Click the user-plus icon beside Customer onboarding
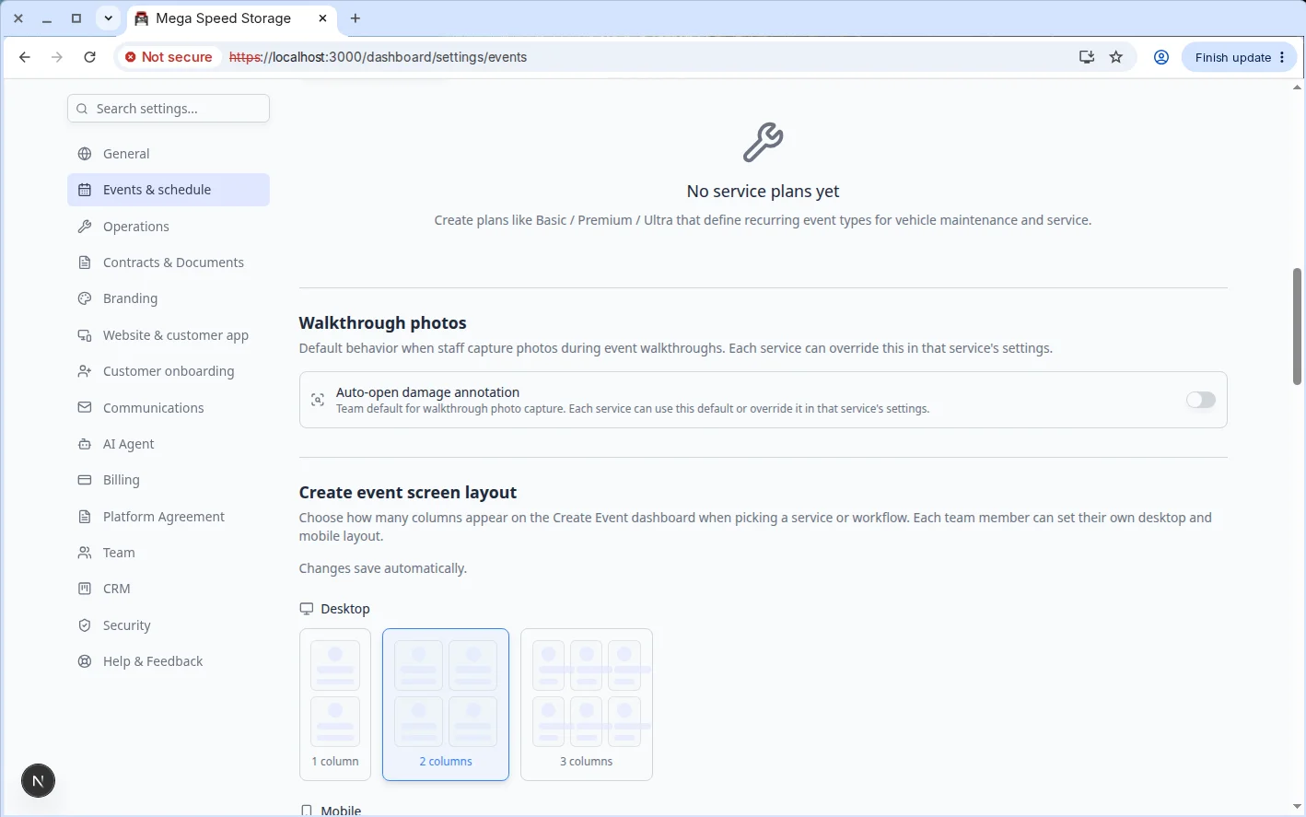Viewport: 1306px width, 817px height. (x=85, y=371)
